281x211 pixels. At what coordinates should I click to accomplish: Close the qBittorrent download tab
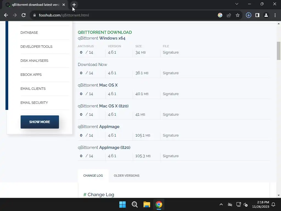[64, 5]
